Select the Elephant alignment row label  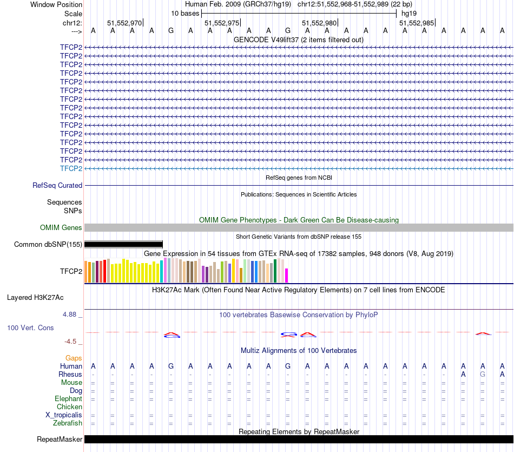pos(68,399)
